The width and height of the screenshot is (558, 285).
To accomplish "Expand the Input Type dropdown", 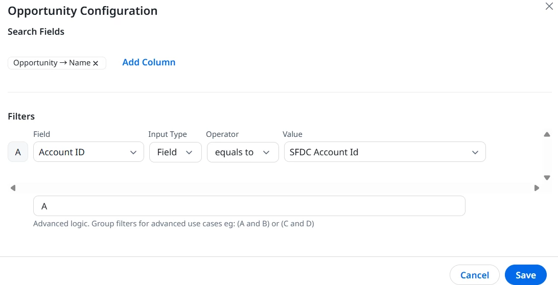I will click(x=175, y=152).
